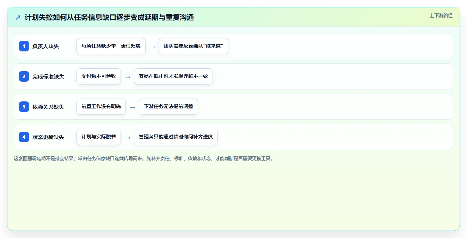Click the arrow after 前置工作没有明确
This screenshot has height=238, width=467.
(x=133, y=107)
